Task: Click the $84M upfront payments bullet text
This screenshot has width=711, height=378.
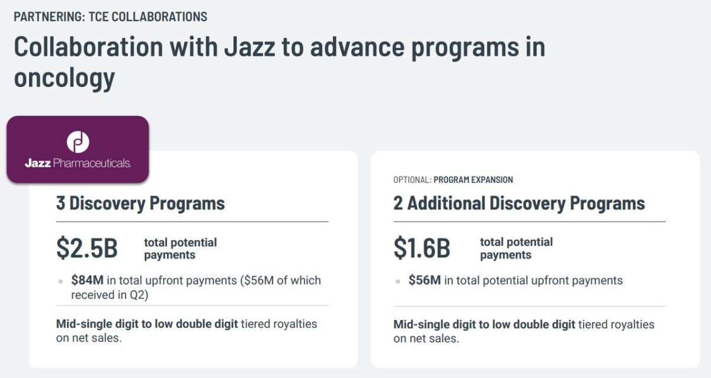Action: tap(196, 287)
